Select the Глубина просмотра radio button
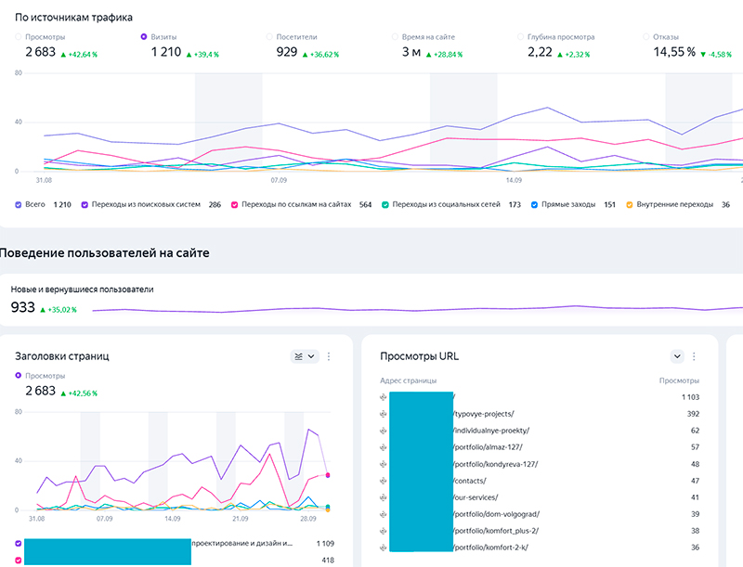The image size is (743, 567). [521, 37]
